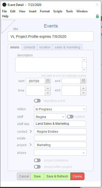
Task: Open the status dropdown showing In Progress
Action: pos(60,109)
